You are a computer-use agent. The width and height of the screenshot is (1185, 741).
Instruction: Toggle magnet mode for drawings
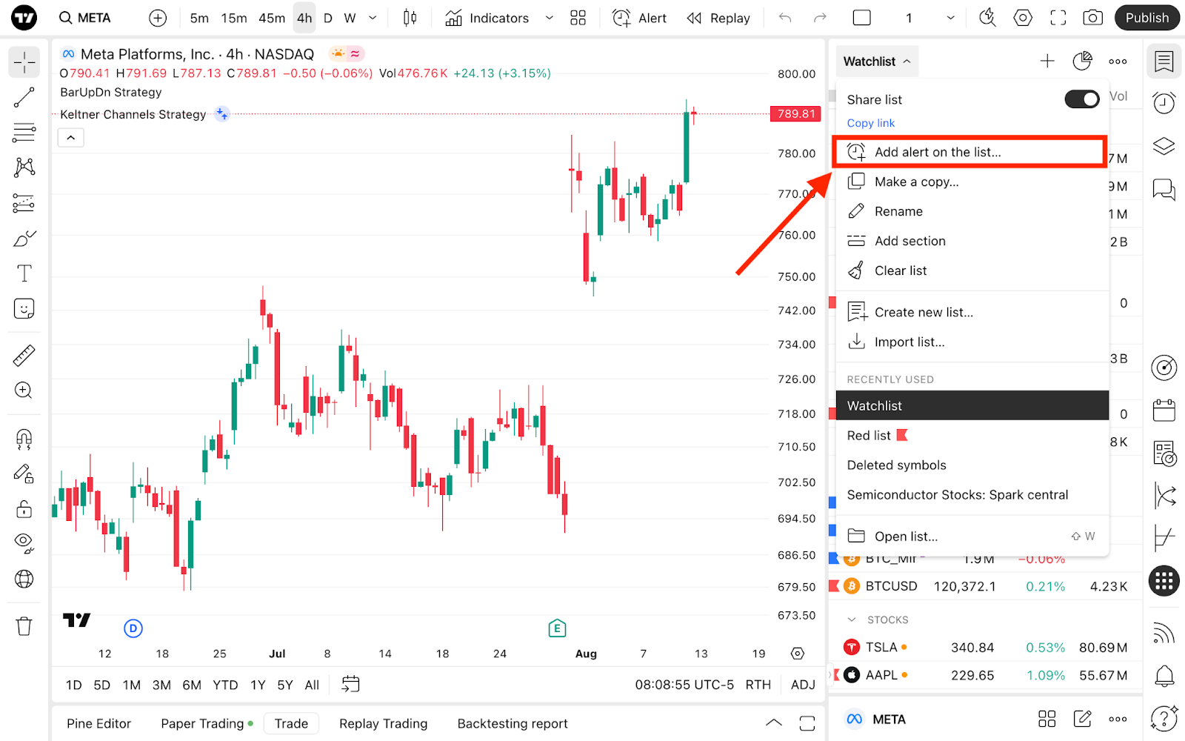[24, 439]
